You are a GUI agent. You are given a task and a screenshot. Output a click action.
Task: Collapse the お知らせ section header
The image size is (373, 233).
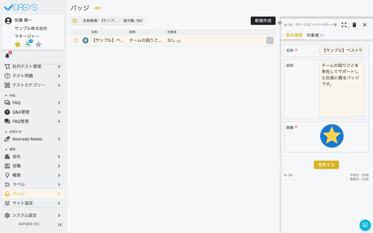(13, 132)
